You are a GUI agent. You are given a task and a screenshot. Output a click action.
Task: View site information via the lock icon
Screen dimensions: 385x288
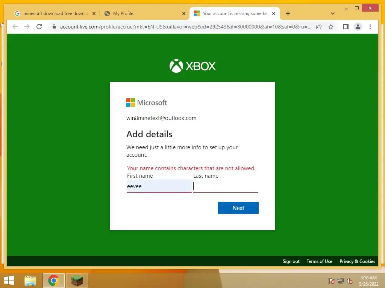54,27
